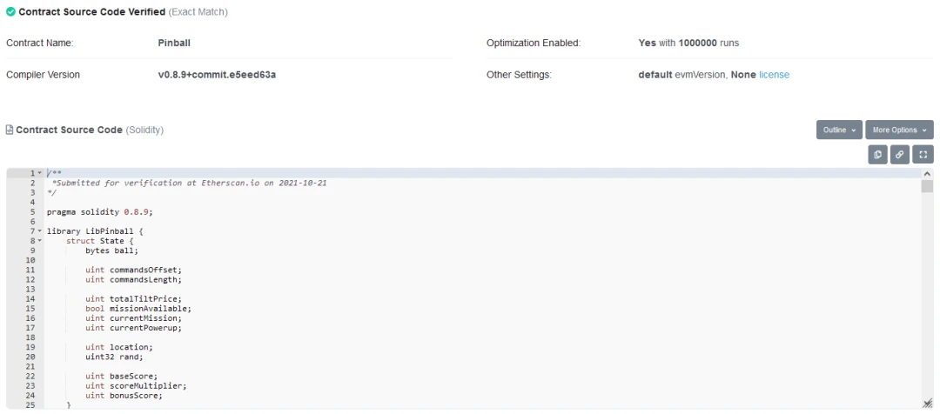This screenshot has width=940, height=414.
Task: Click the compiler version v0.8.9+commit.e5eed63a text
Action: (217, 75)
